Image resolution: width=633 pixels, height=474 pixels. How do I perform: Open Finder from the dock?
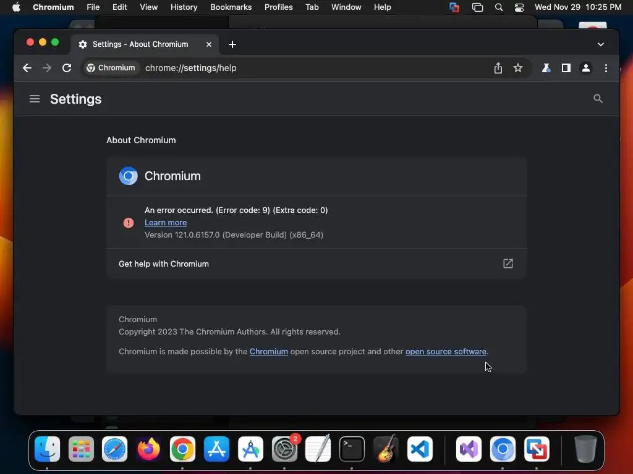47,449
